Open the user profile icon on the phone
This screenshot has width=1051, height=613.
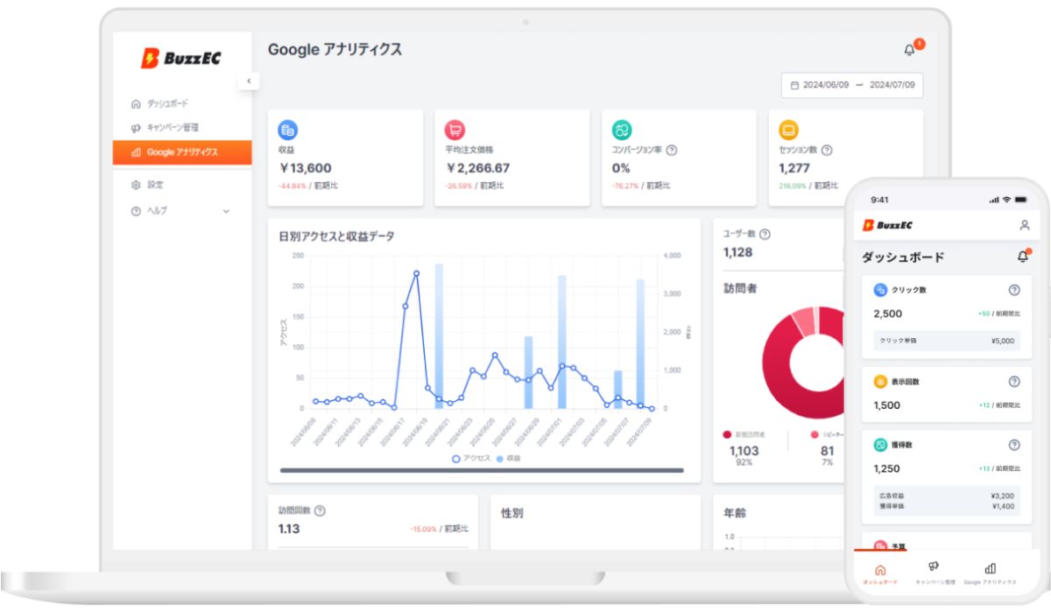(x=1024, y=225)
